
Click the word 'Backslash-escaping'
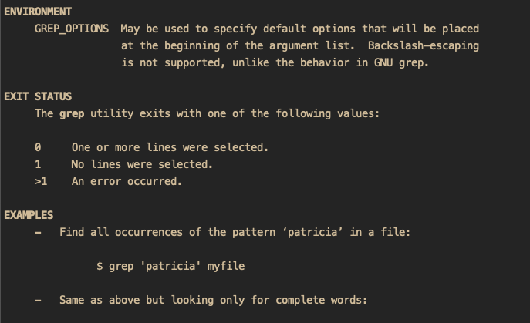[x=424, y=46]
